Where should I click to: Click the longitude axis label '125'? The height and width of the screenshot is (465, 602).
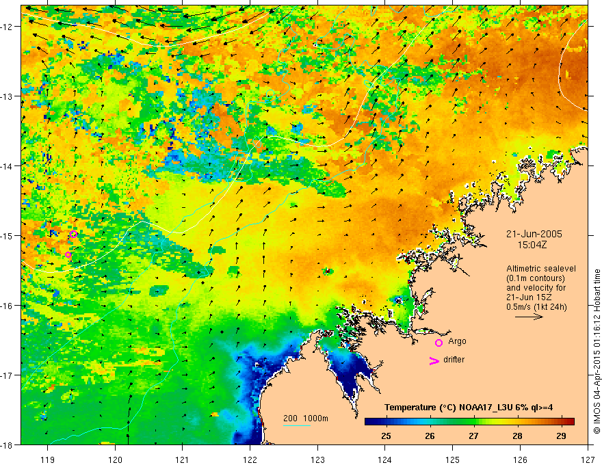click(453, 460)
